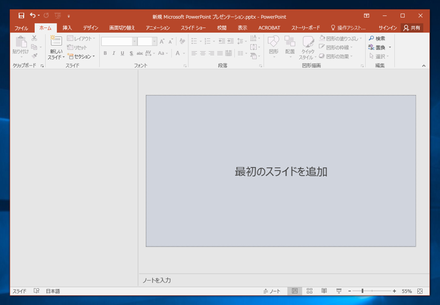The image size is (440, 305).
Task: Click the Save icon in quick access toolbar
Action: 21,16
